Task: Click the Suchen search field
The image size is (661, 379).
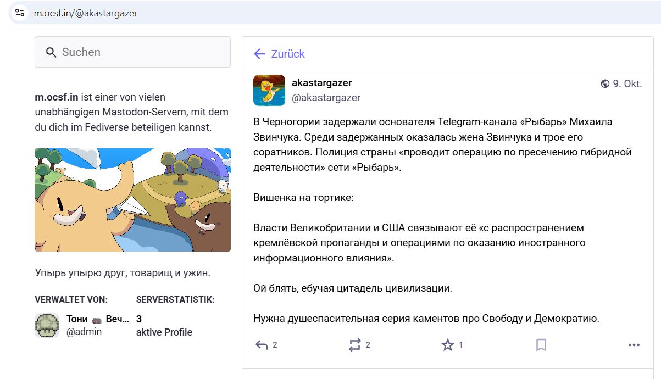Action: (132, 52)
